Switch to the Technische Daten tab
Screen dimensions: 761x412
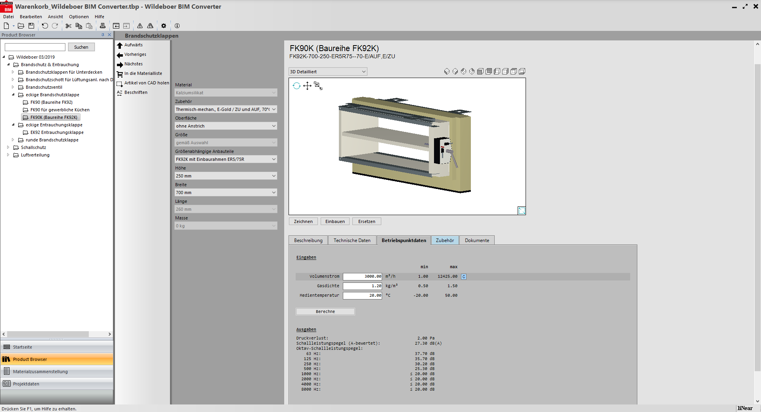click(352, 240)
